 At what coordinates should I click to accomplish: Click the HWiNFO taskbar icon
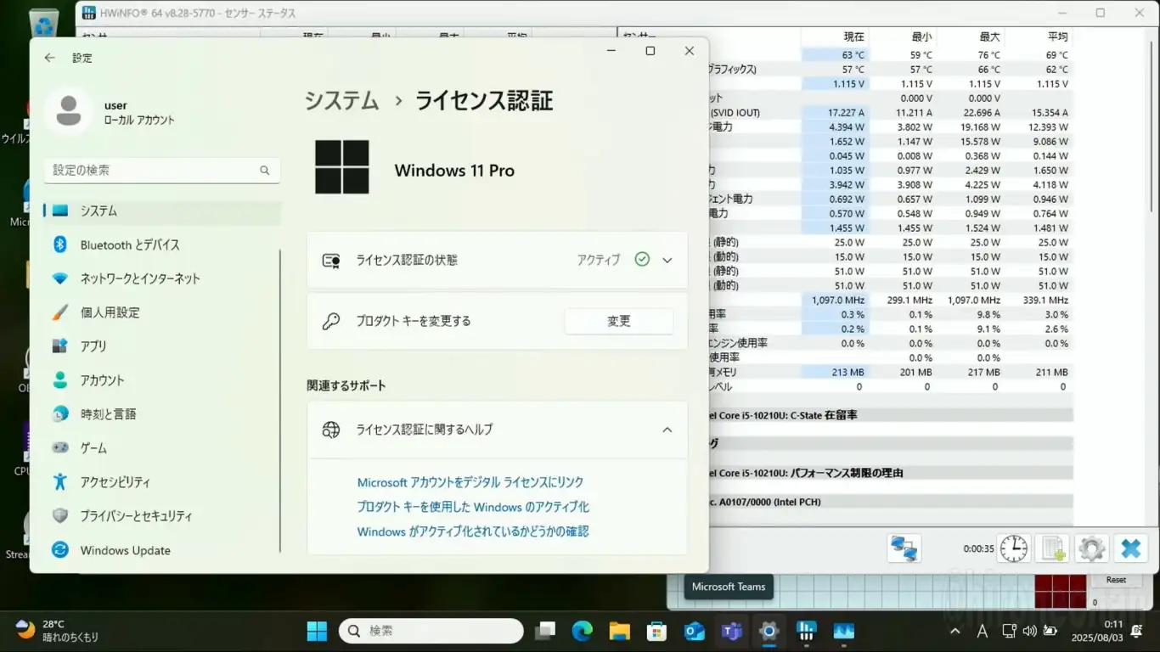[x=806, y=631]
